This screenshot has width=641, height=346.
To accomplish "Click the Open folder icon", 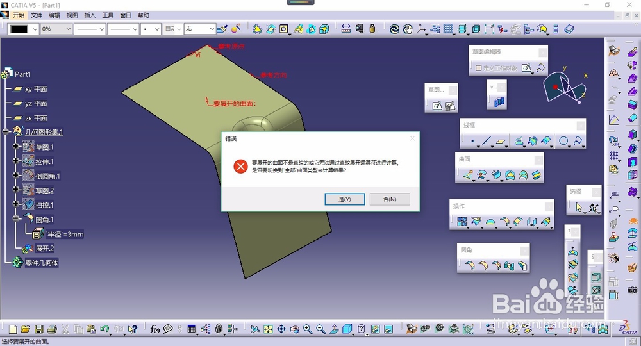I will pyautogui.click(x=26, y=329).
